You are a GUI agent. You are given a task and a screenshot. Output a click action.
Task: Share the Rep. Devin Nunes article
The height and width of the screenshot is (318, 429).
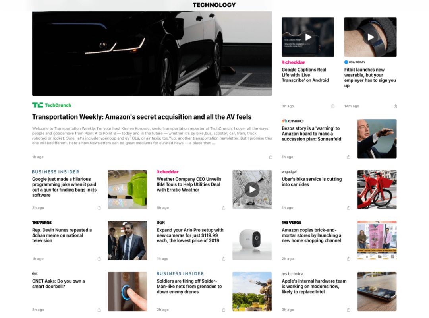[x=99, y=258]
